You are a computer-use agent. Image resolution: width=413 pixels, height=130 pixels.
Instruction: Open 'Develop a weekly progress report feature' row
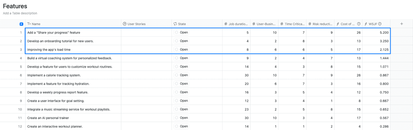[58, 92]
